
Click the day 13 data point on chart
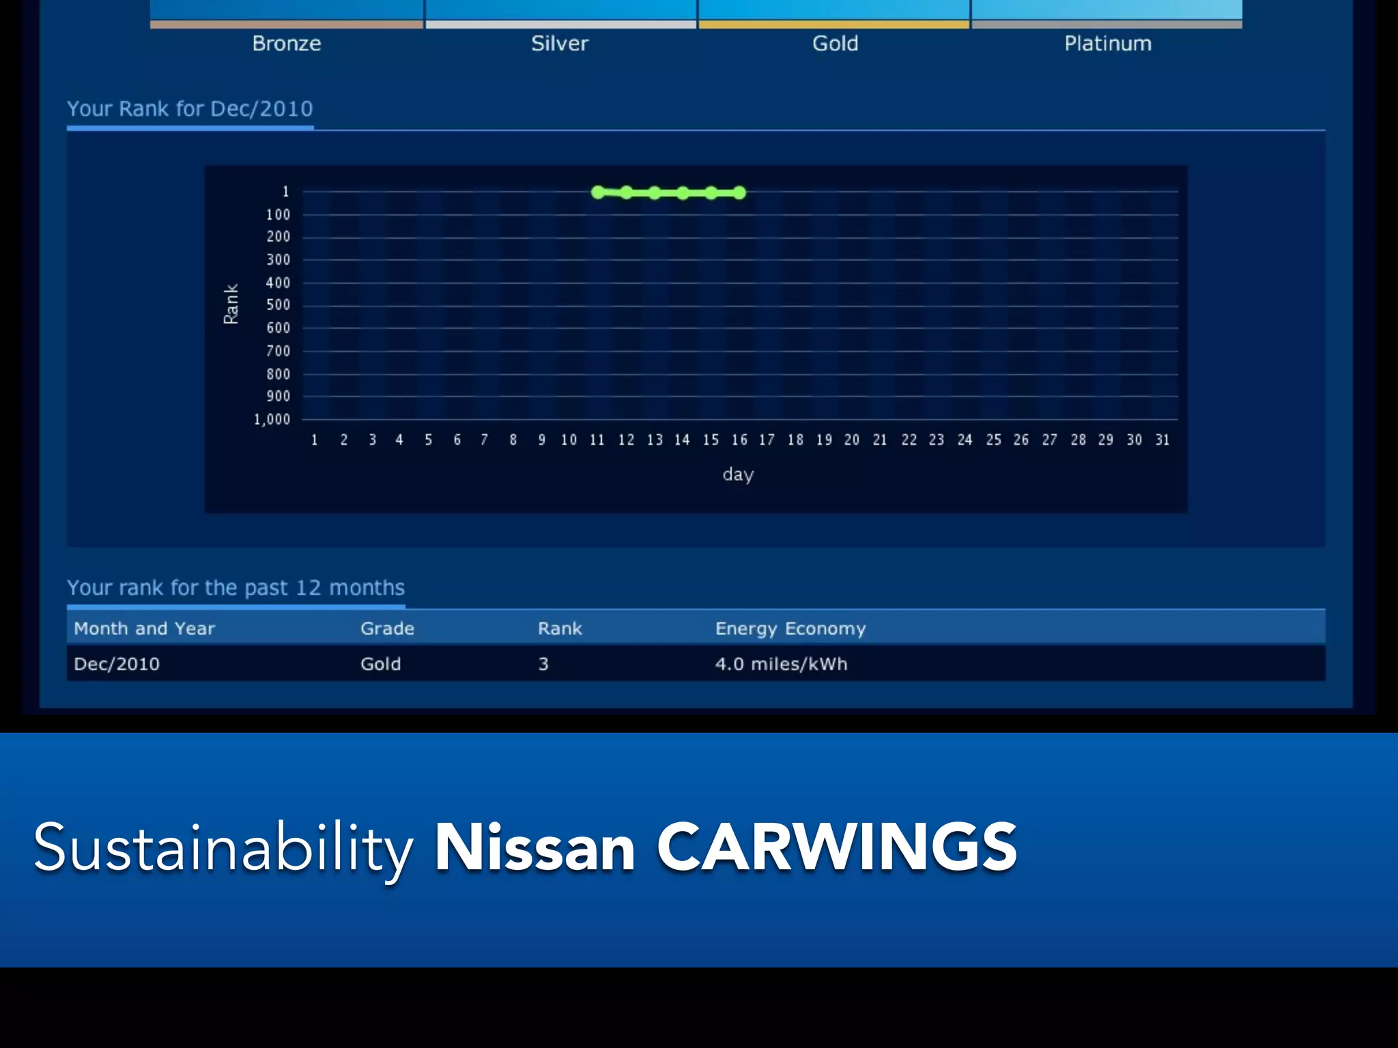(x=655, y=193)
